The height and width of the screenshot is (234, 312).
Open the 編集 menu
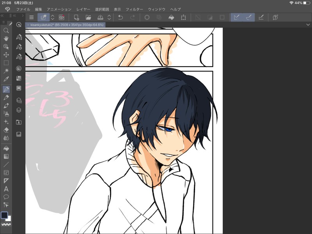click(x=39, y=9)
